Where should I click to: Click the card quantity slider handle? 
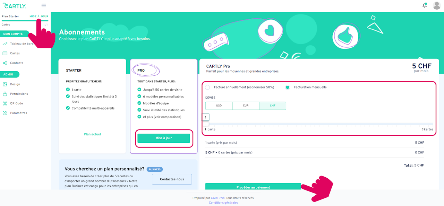[206, 124]
